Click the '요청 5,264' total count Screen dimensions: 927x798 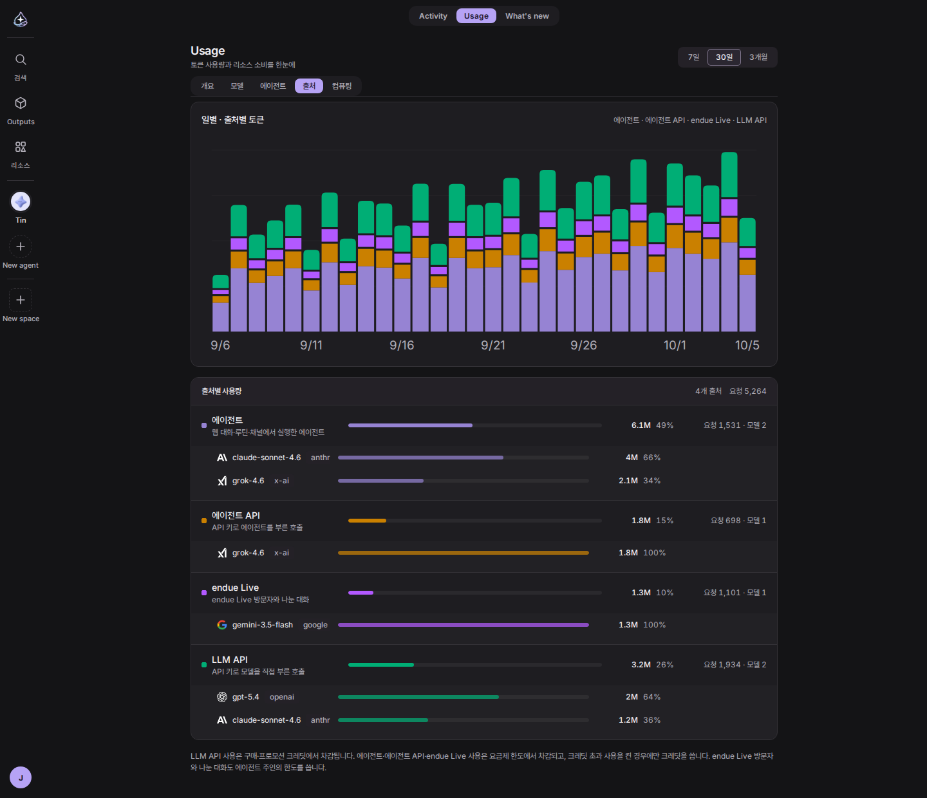(748, 391)
